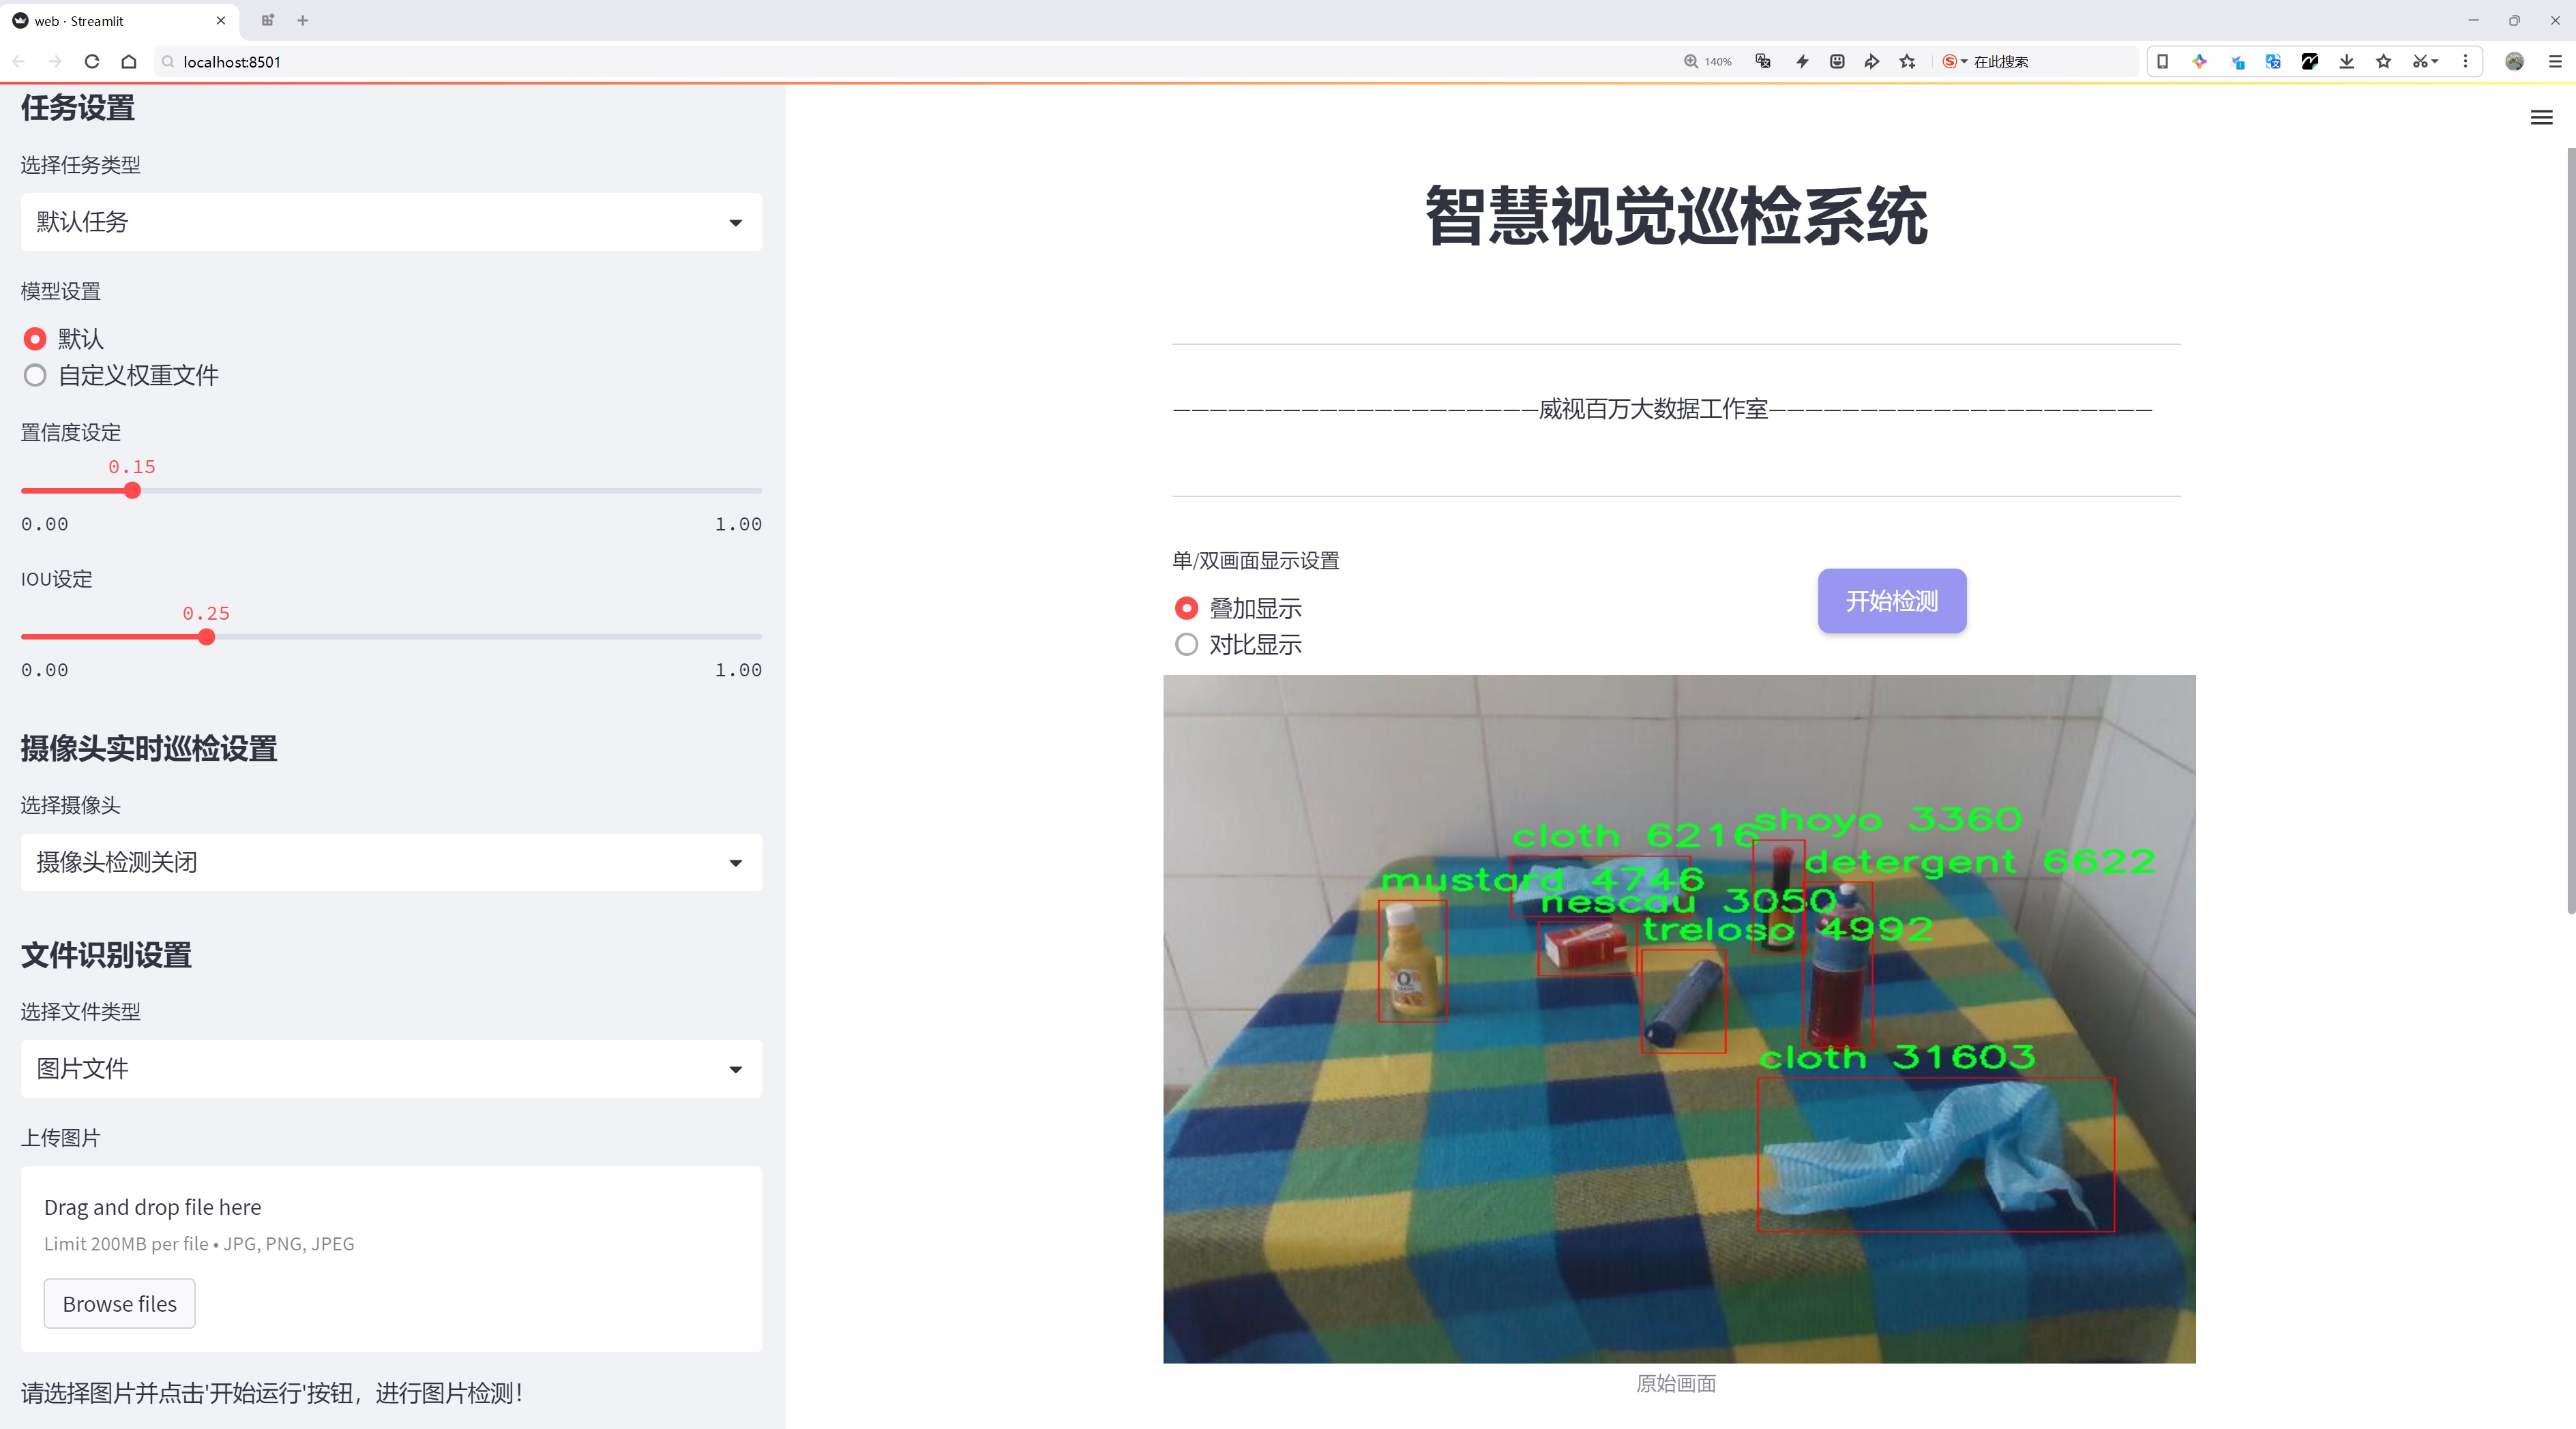Click the 开始检测 button
This screenshot has width=2576, height=1429.
[x=1892, y=601]
